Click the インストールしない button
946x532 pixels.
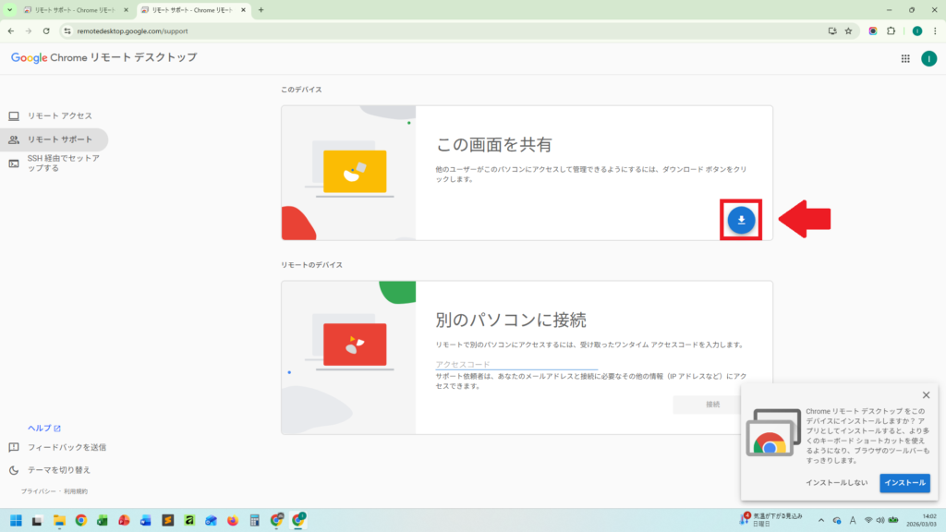836,483
